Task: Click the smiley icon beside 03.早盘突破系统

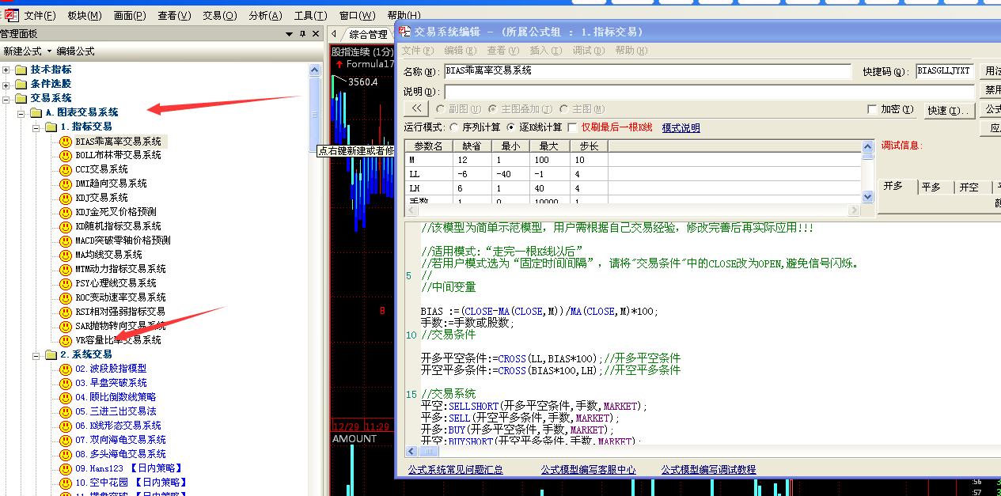Action: pyautogui.click(x=66, y=384)
